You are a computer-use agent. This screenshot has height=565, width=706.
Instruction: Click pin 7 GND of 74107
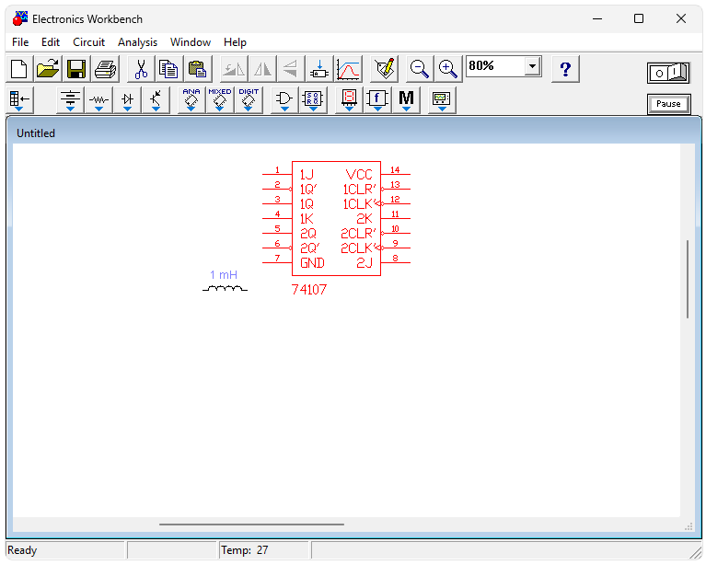277,262
